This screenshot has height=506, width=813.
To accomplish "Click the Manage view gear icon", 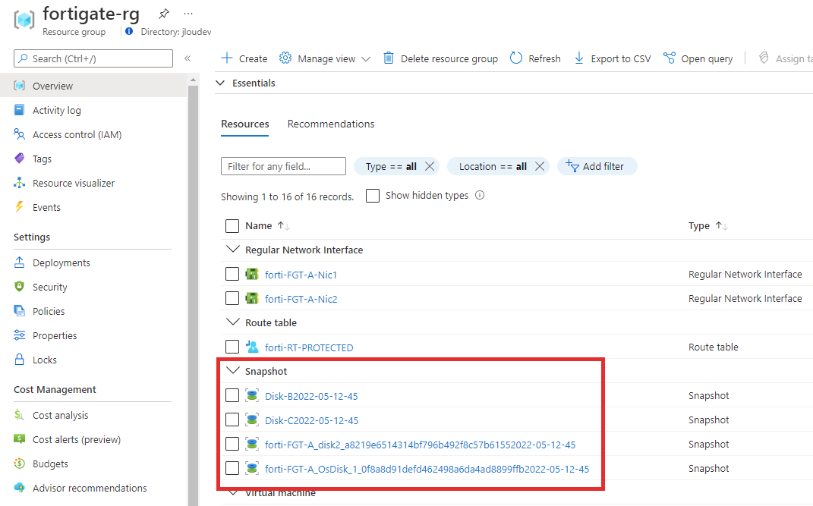I will click(285, 58).
